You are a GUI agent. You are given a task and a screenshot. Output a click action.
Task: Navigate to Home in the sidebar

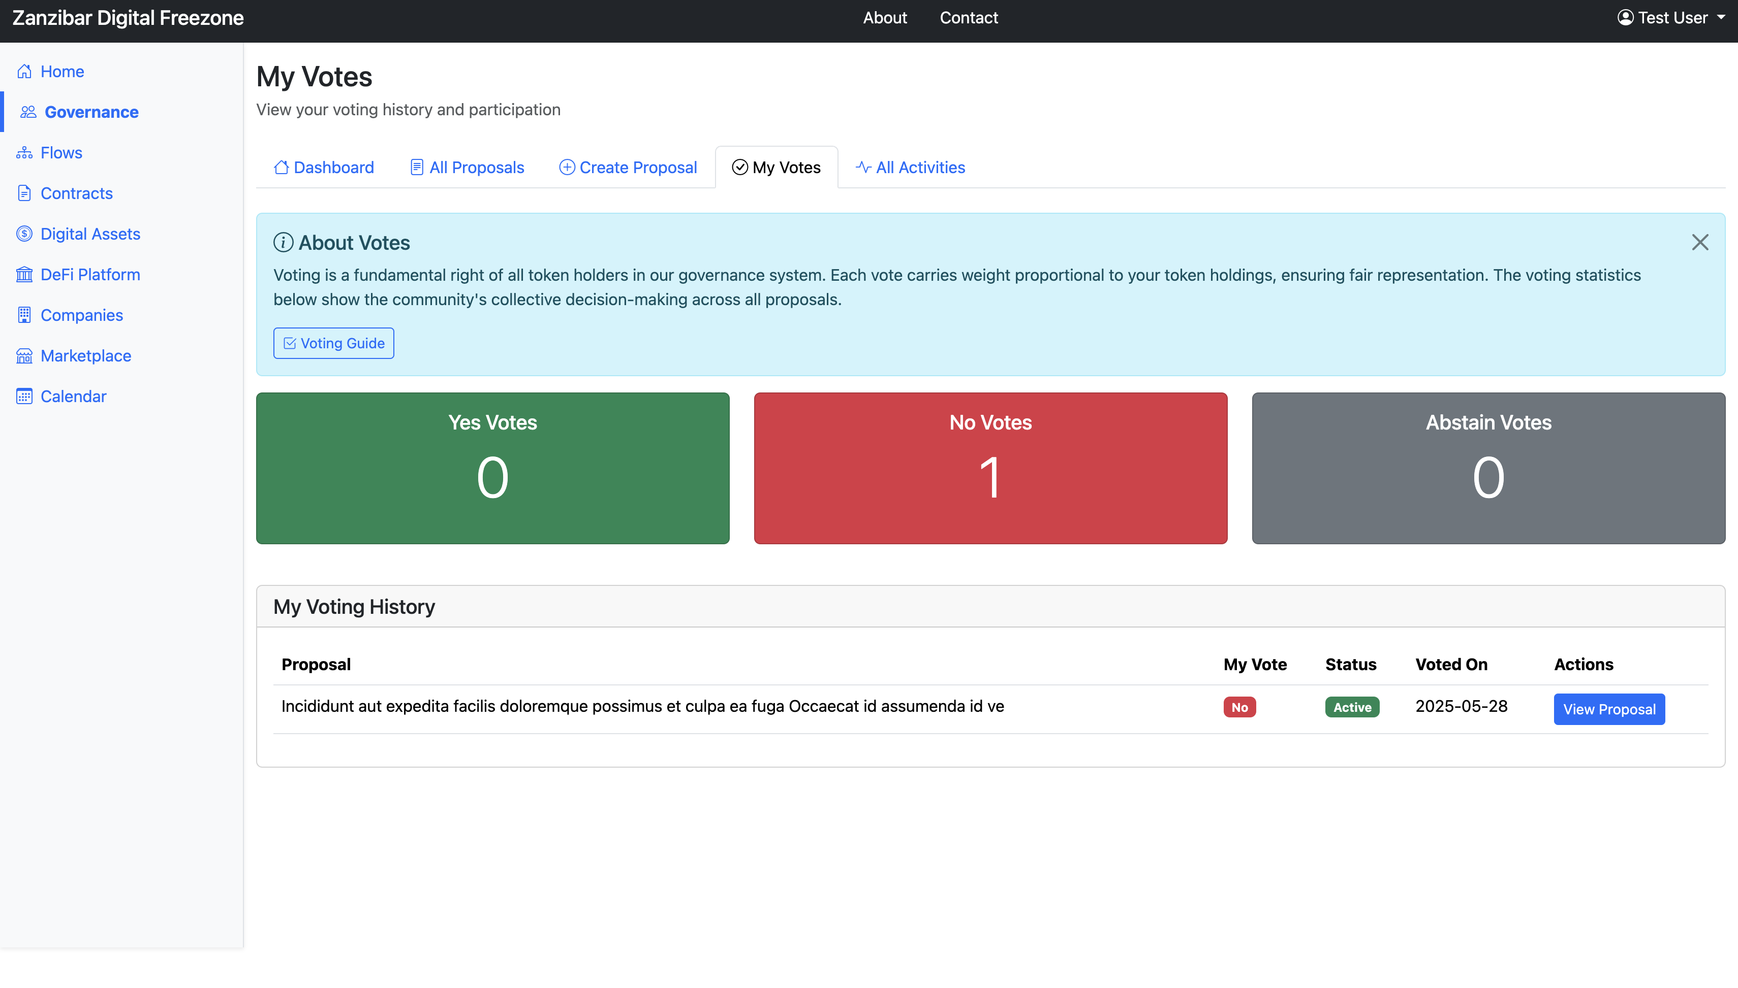point(122,71)
